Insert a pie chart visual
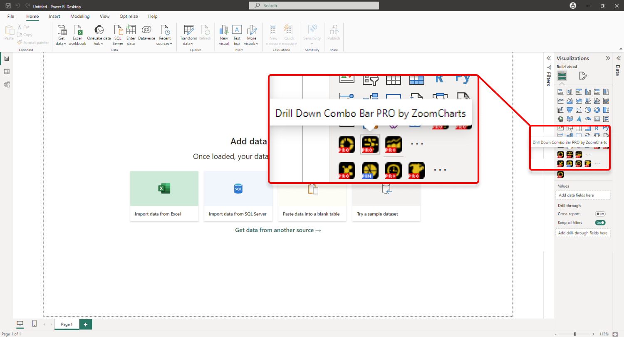 click(588, 110)
